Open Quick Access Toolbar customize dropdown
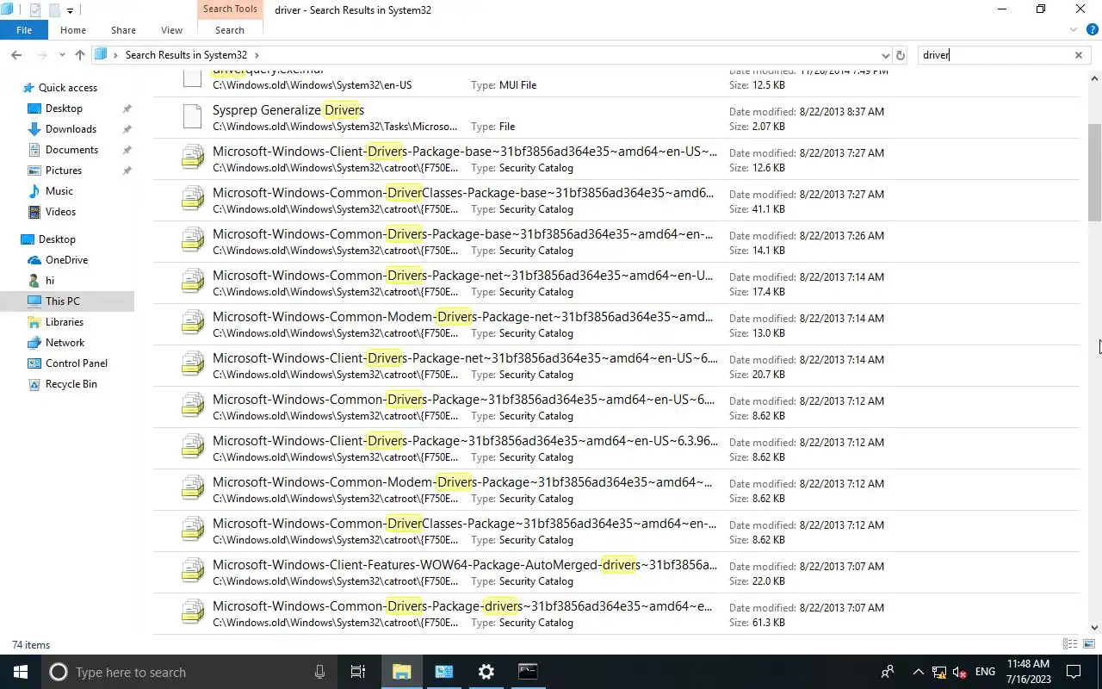This screenshot has width=1102, height=689. coord(71,10)
